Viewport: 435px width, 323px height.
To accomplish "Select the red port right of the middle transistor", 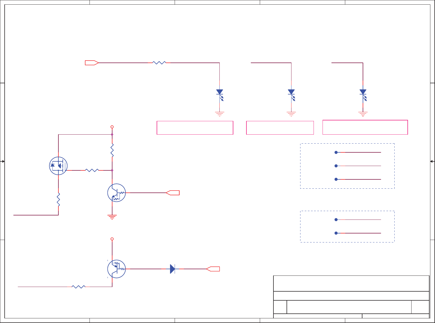I will click(173, 193).
